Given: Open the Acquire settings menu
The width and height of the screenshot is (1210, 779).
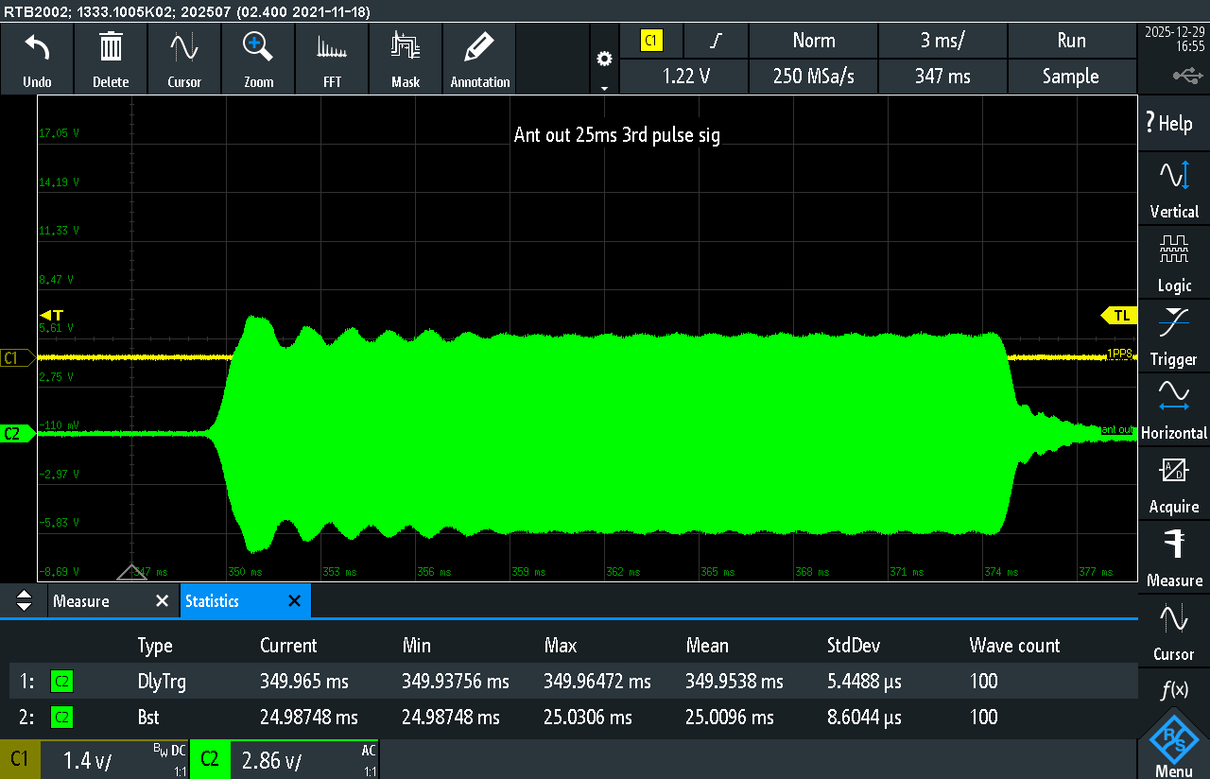Looking at the screenshot, I should coord(1173,484).
